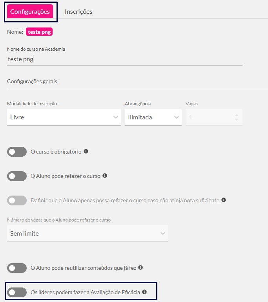Screen dimensions: 268x302
Task: Open the 'Sem limite' retake count dropdown
Action: click(88, 233)
